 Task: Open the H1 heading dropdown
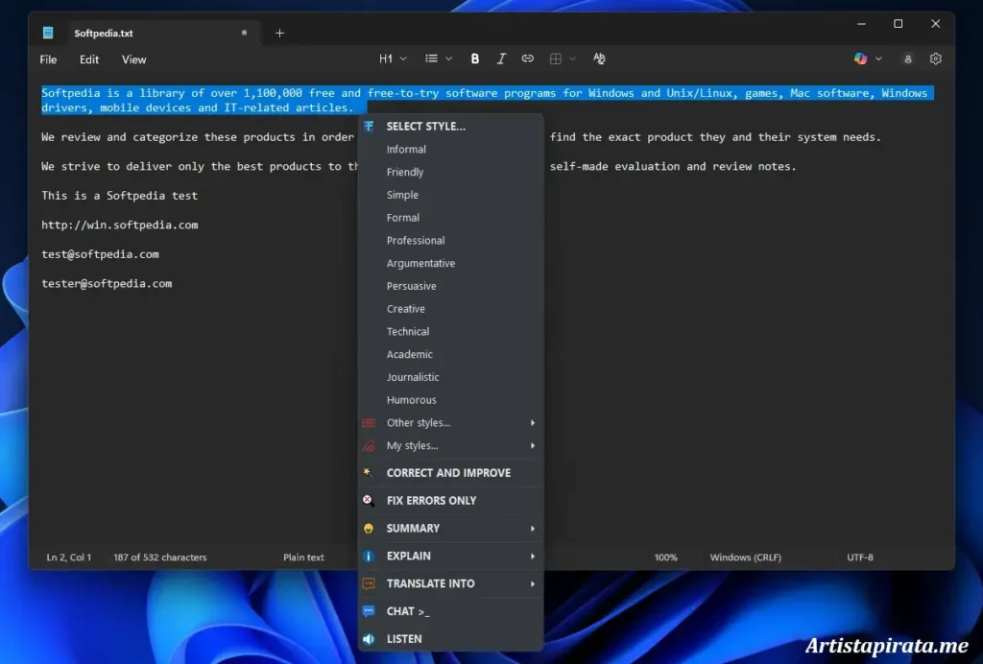393,59
